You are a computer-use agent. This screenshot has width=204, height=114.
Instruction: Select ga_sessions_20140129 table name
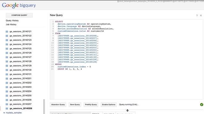pos(20,66)
